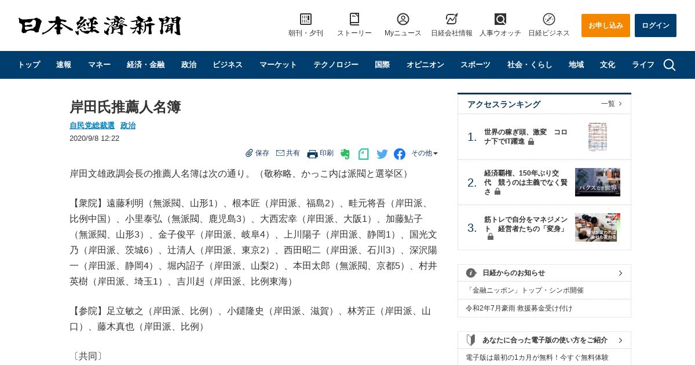Select the テクノロジー navigation item

pos(336,65)
